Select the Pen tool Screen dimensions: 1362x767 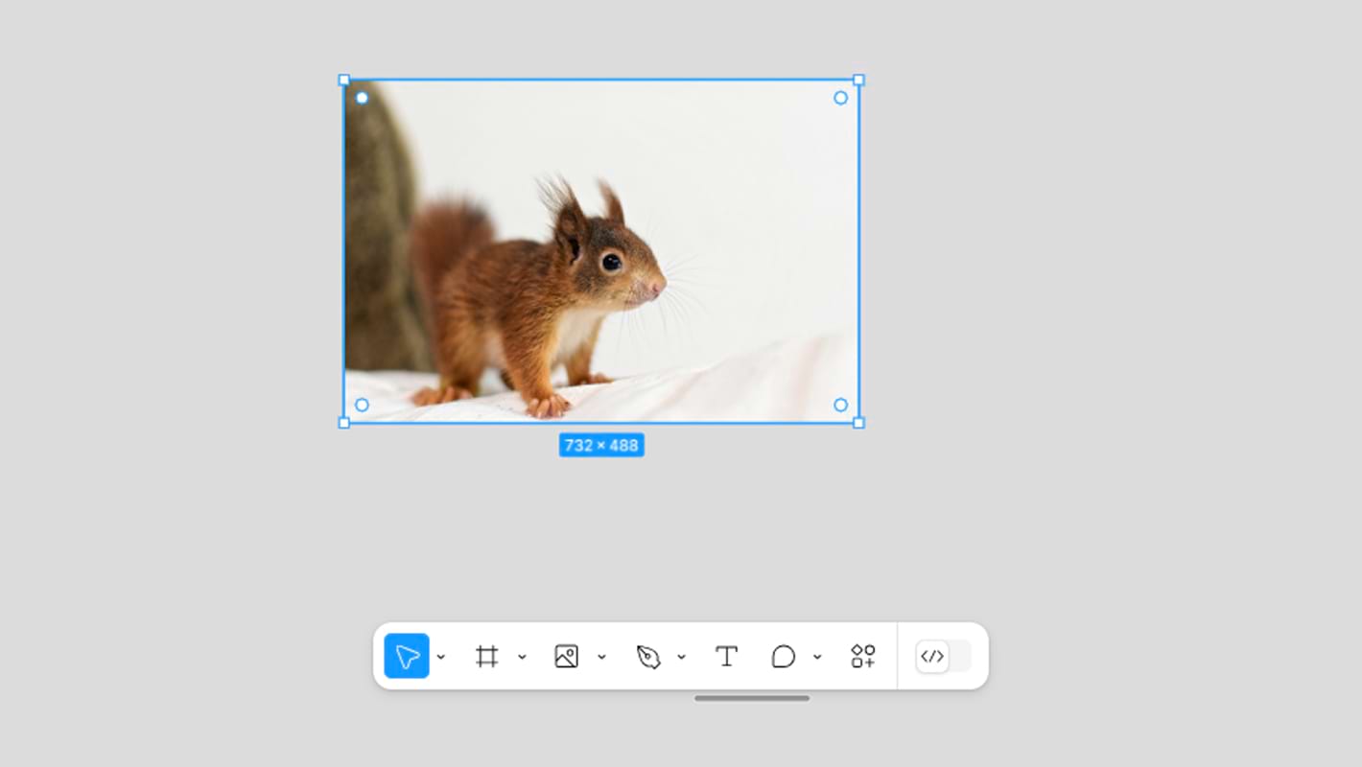pyautogui.click(x=648, y=657)
